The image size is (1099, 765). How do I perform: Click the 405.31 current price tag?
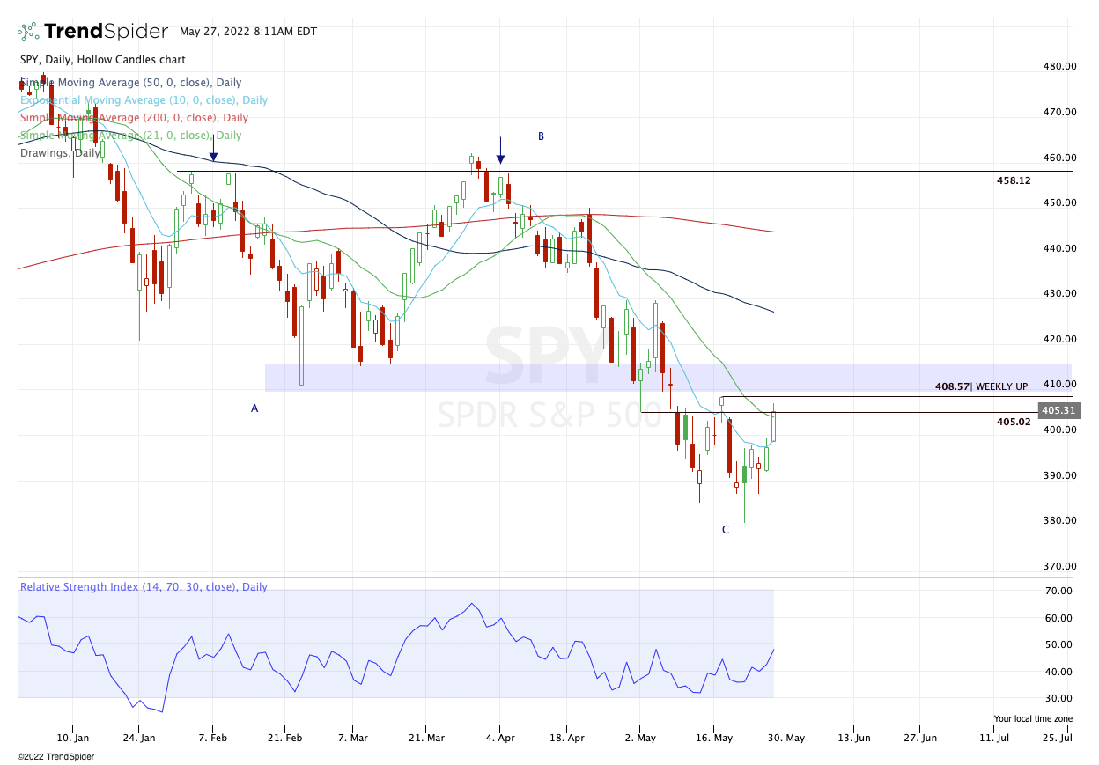tap(1058, 411)
